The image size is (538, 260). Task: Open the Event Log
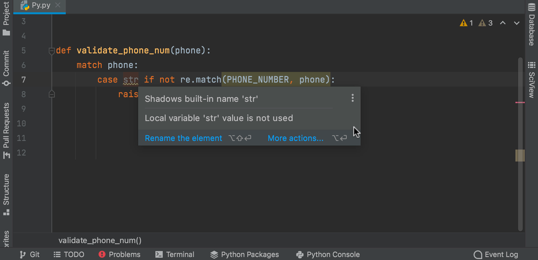point(496,254)
